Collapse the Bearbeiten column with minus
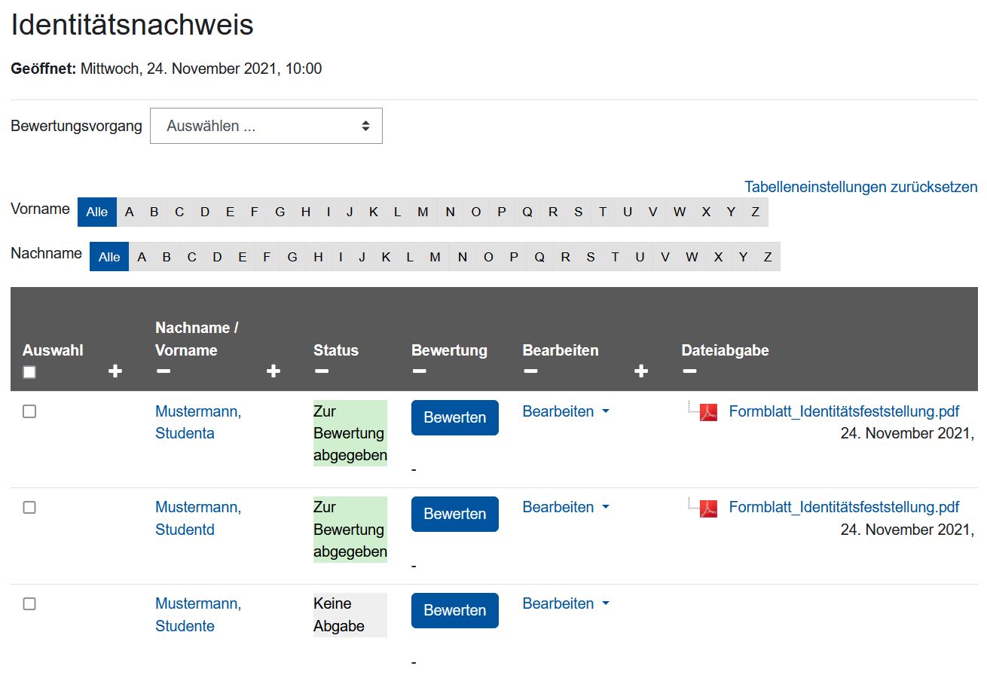 [530, 371]
